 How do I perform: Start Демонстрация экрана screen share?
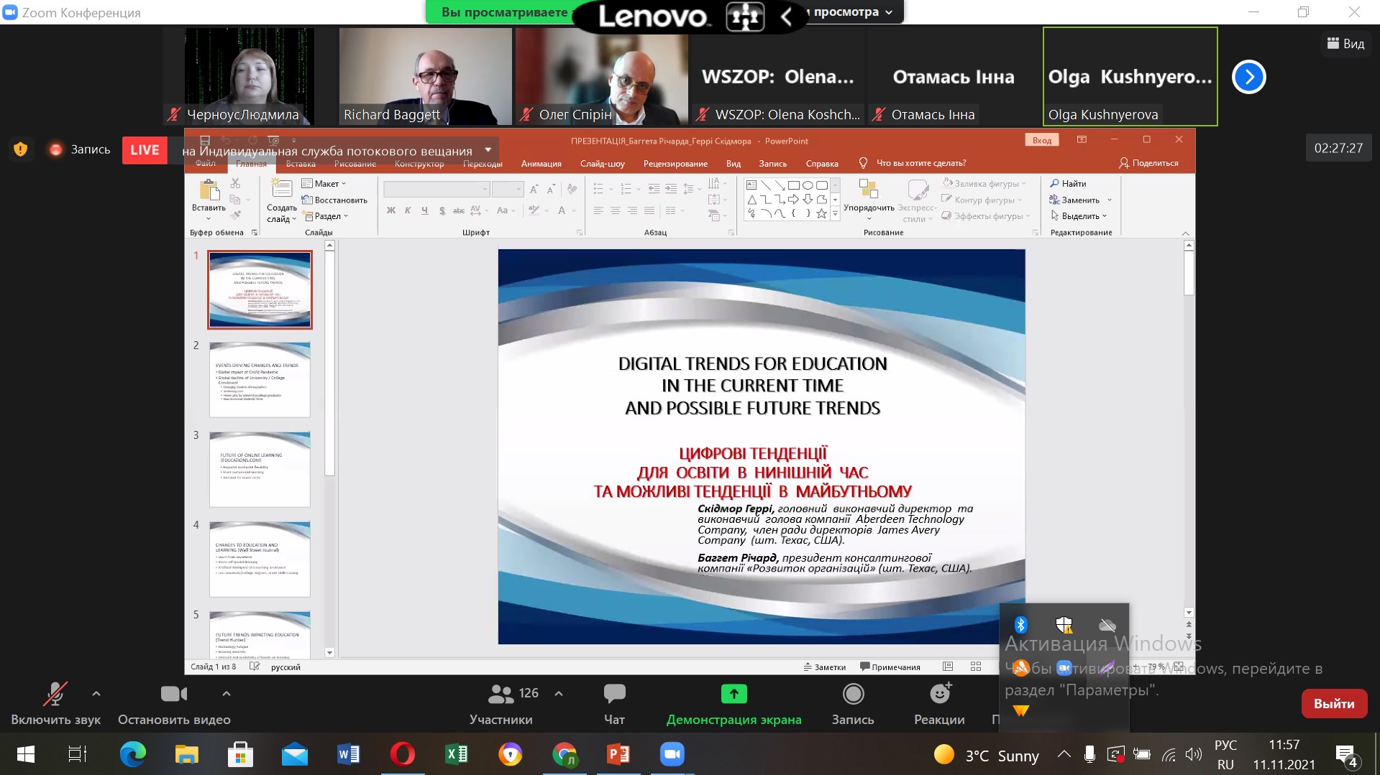click(x=734, y=704)
